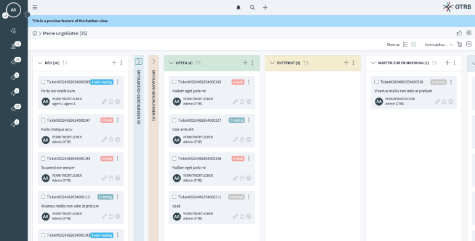
Task: Open options menu for Ticket#2024082654000318
Action: point(451,82)
